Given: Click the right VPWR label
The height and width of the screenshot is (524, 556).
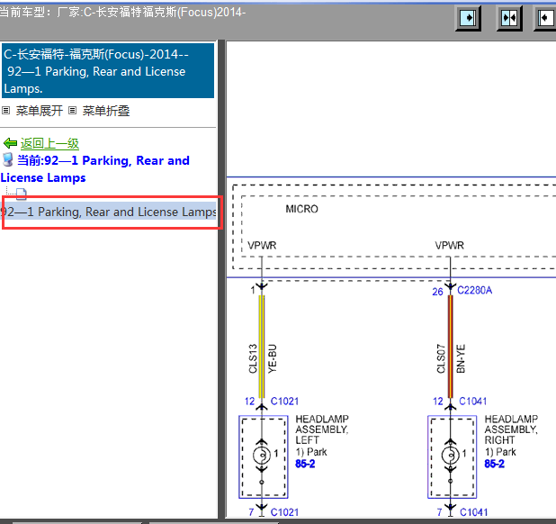Looking at the screenshot, I should tap(449, 245).
